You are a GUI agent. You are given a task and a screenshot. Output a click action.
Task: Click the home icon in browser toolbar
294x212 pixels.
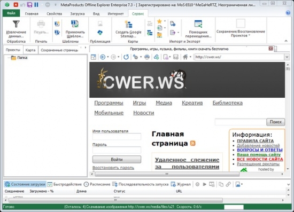[x=185, y=57]
